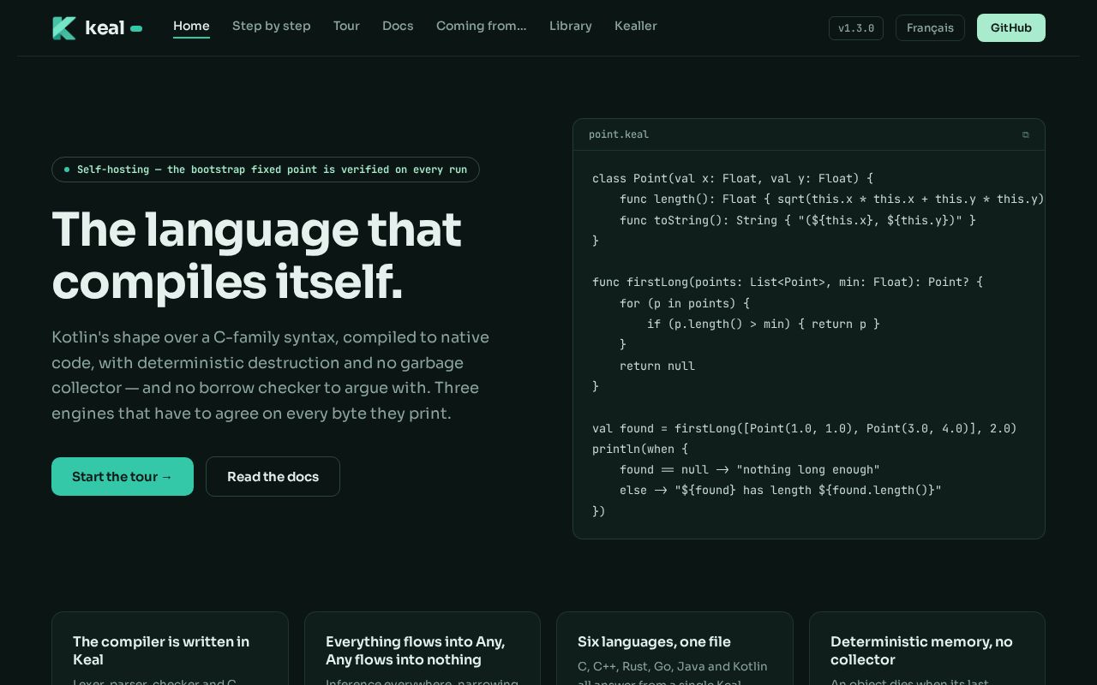This screenshot has height=685, width=1097.
Task: Click 'The language that compiles itself.' heading
Action: [257, 256]
